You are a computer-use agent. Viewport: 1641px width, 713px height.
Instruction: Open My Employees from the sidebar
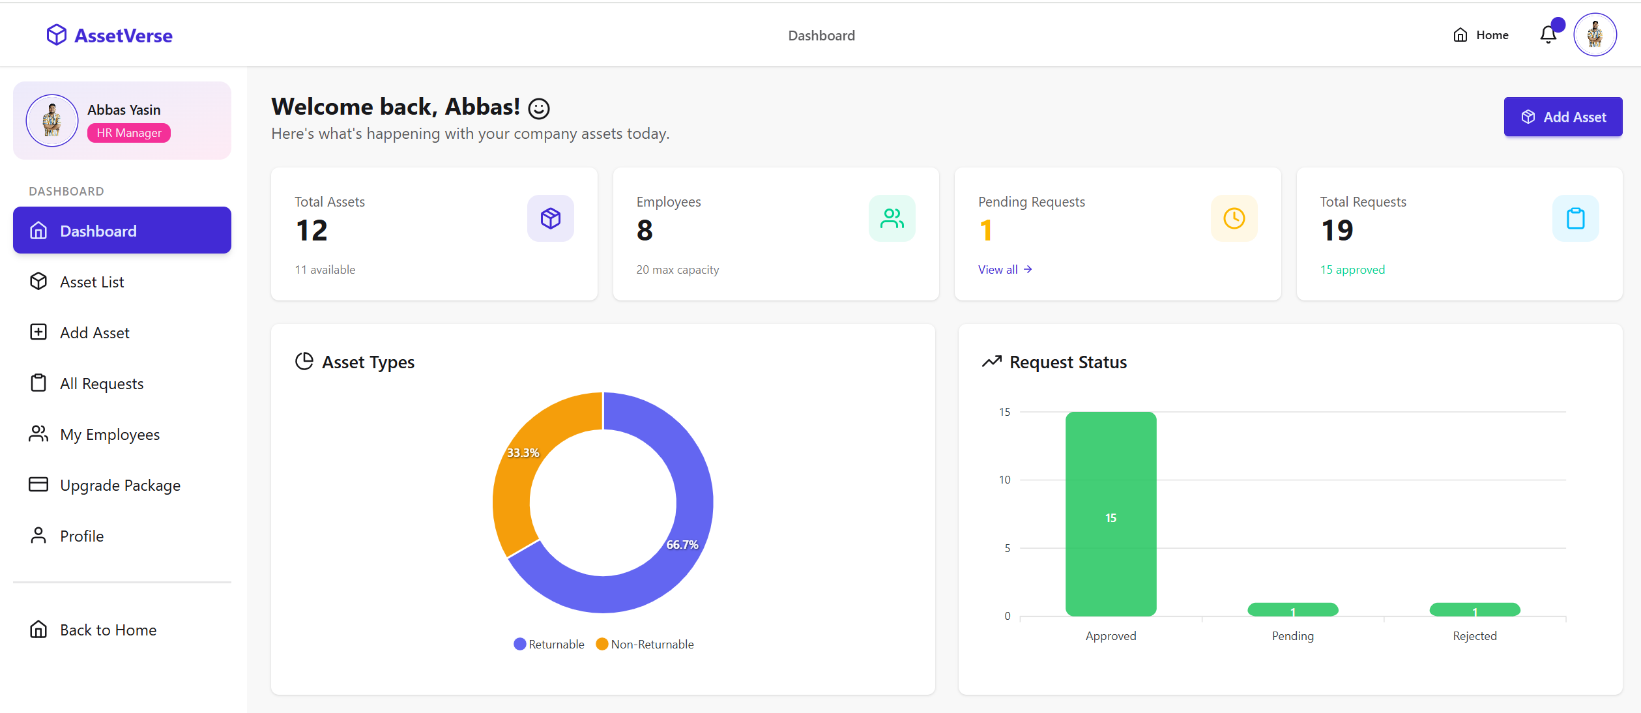coord(109,434)
